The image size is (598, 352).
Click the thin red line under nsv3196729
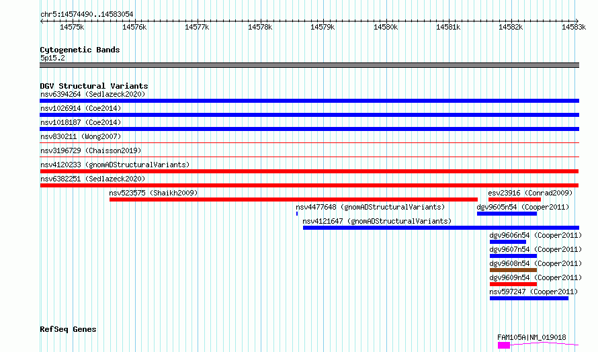[x=309, y=157]
